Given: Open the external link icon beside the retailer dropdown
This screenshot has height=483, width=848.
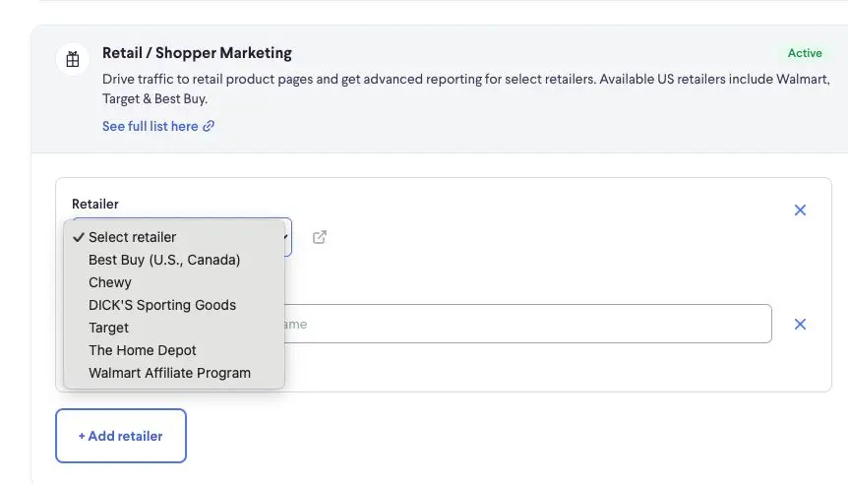Looking at the screenshot, I should click(x=320, y=237).
